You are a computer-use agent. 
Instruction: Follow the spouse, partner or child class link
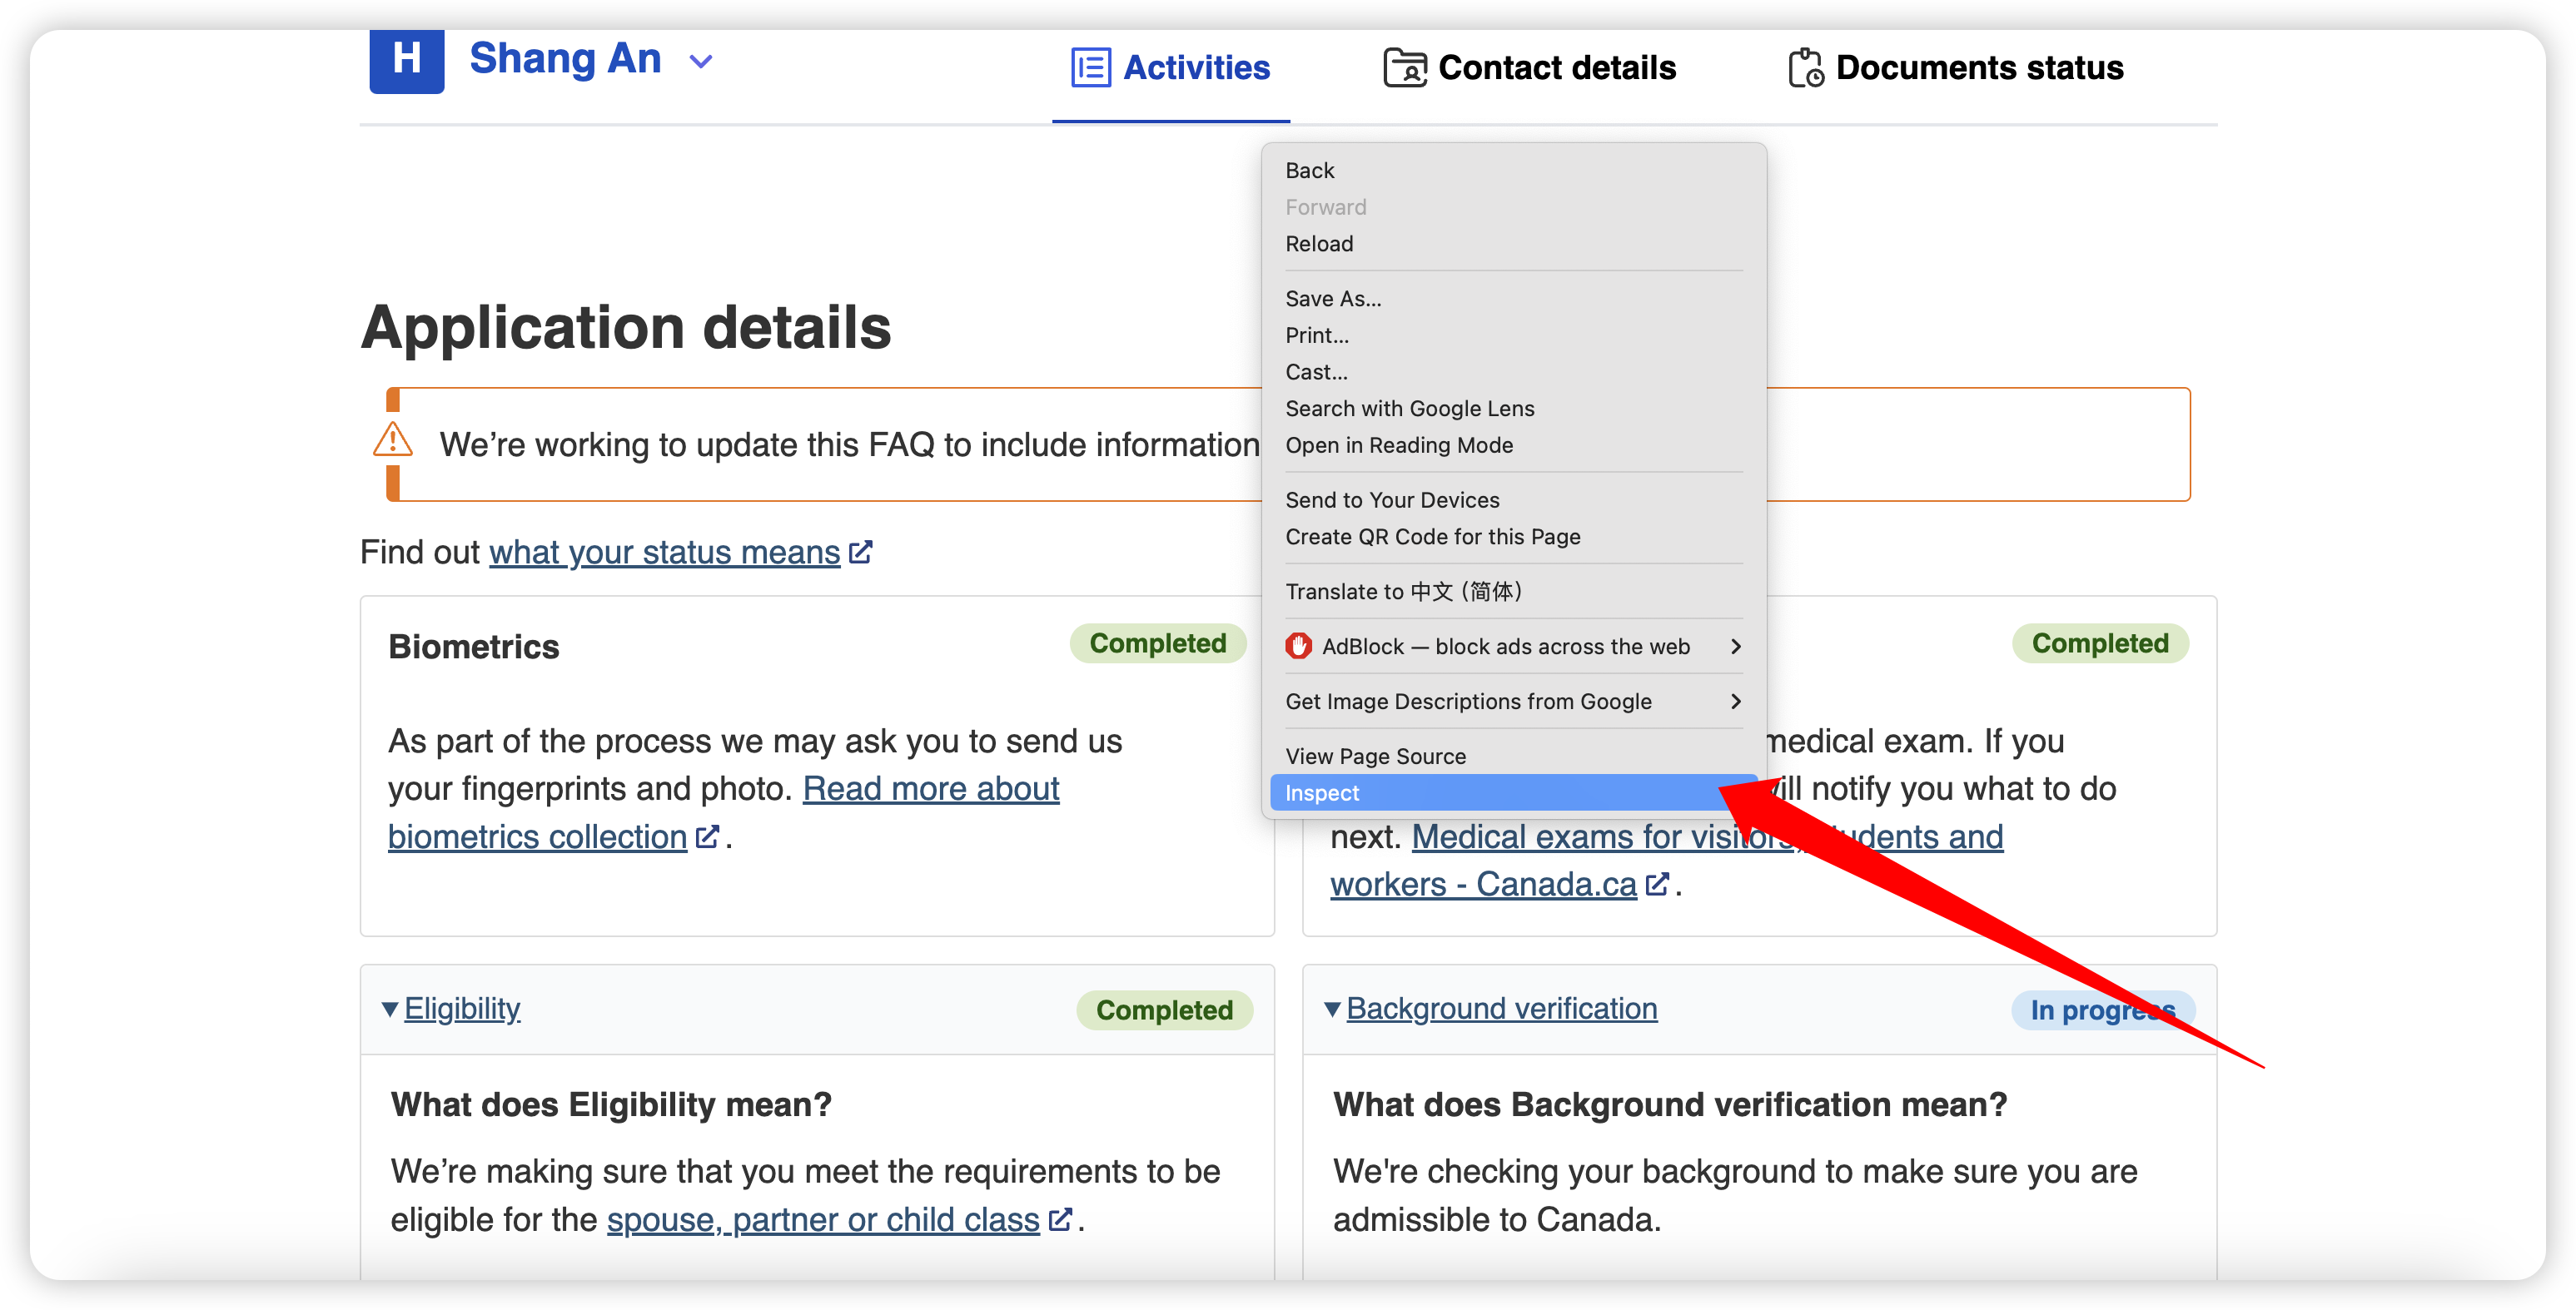click(823, 1220)
